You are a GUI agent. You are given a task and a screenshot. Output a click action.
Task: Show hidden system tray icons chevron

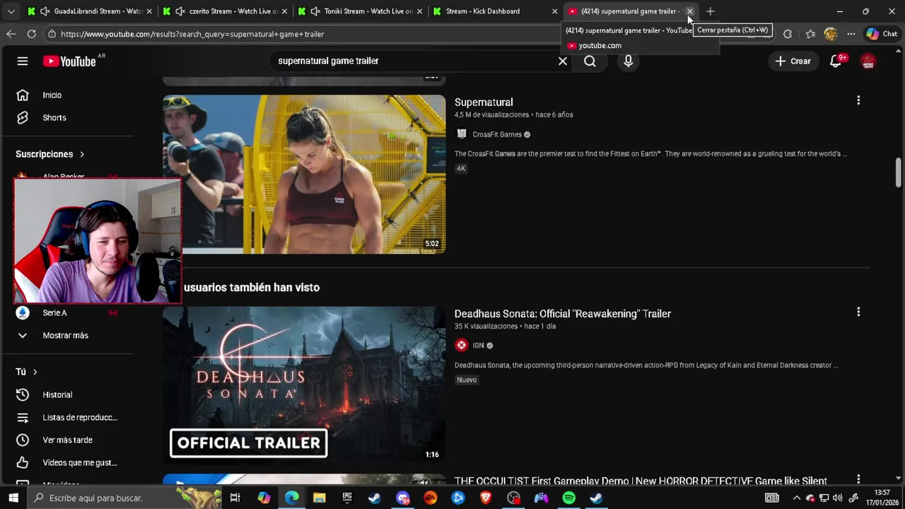[797, 498]
